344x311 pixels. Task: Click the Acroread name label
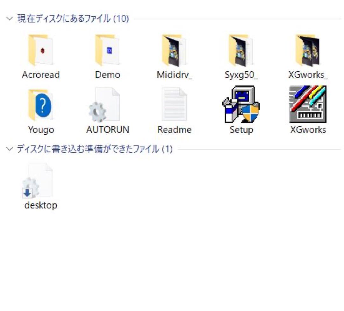point(41,75)
